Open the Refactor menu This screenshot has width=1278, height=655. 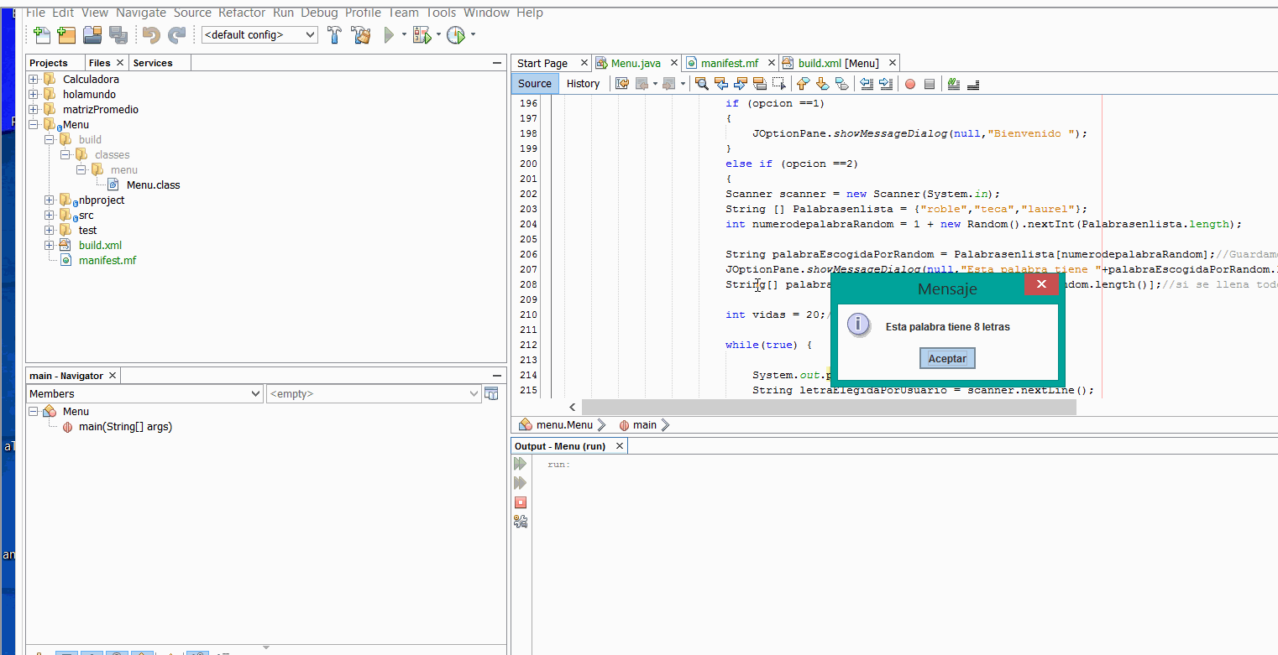click(x=242, y=13)
